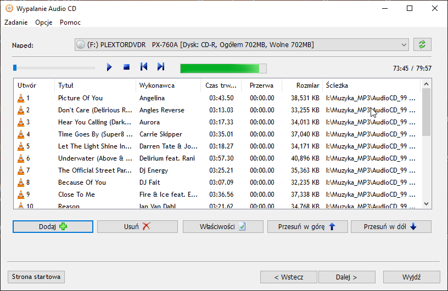The width and height of the screenshot is (448, 291).
Task: Sort by the Czas trw... column header
Action: point(221,85)
